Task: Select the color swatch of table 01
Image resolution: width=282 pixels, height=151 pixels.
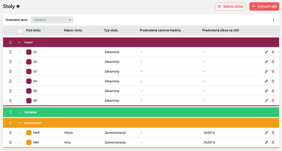Action: 29,52
